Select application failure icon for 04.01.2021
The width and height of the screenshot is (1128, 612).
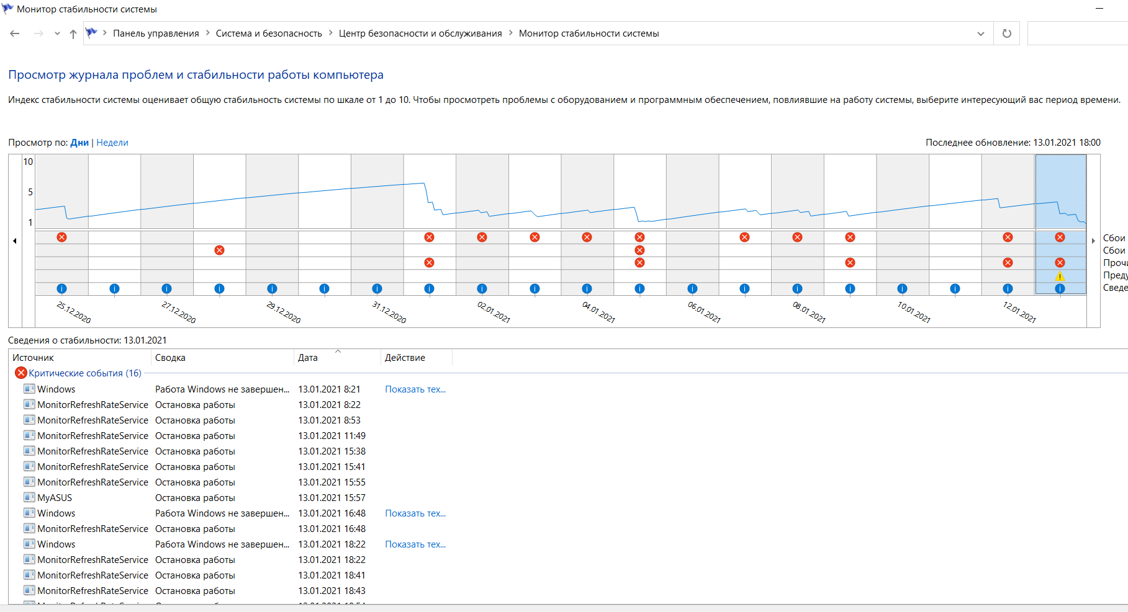point(587,237)
